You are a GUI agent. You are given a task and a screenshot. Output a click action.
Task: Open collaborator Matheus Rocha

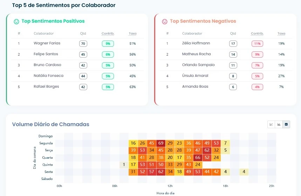196,54
